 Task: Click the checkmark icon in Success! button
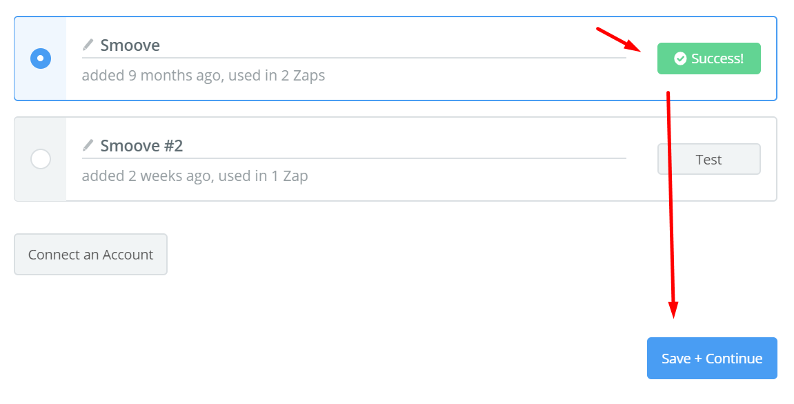[680, 59]
